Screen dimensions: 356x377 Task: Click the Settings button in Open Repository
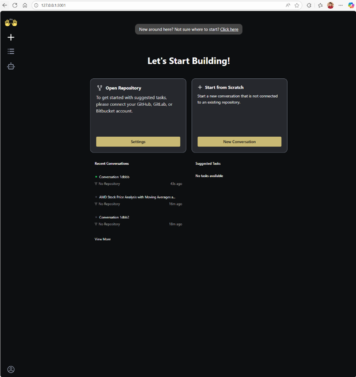click(138, 142)
